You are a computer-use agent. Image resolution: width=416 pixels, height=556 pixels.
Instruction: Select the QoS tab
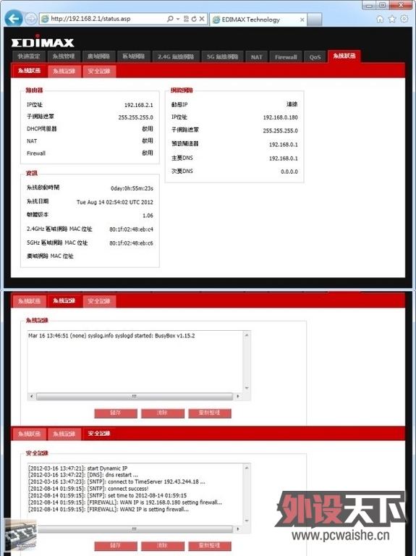[315, 56]
